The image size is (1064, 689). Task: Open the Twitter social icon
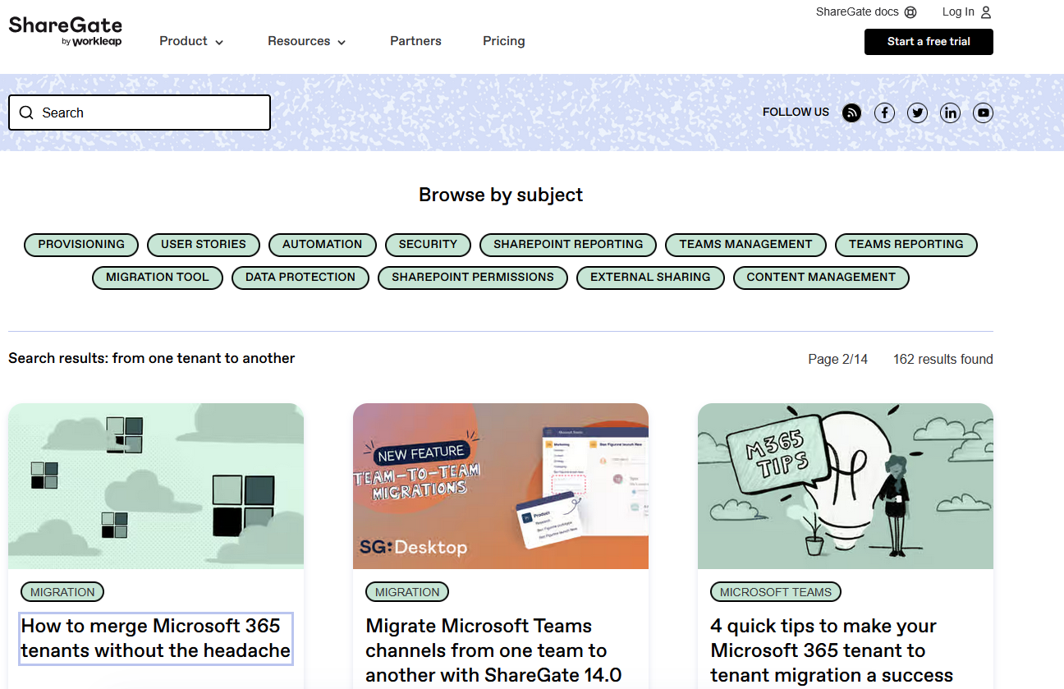[x=917, y=113]
